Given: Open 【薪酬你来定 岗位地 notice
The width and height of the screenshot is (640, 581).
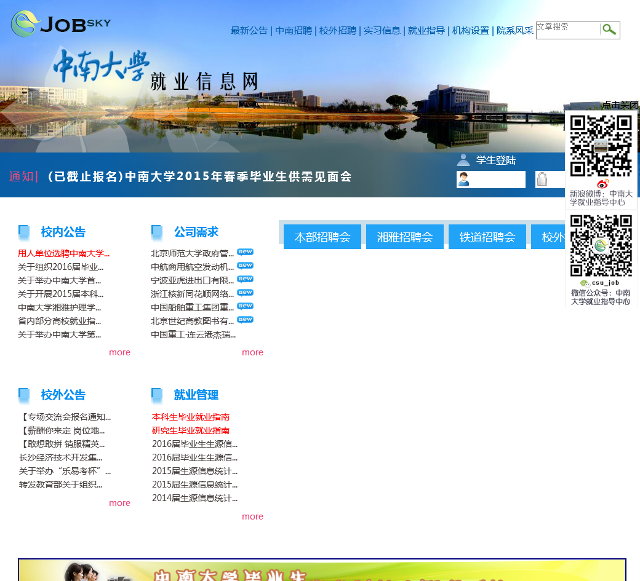Looking at the screenshot, I should coord(62,430).
